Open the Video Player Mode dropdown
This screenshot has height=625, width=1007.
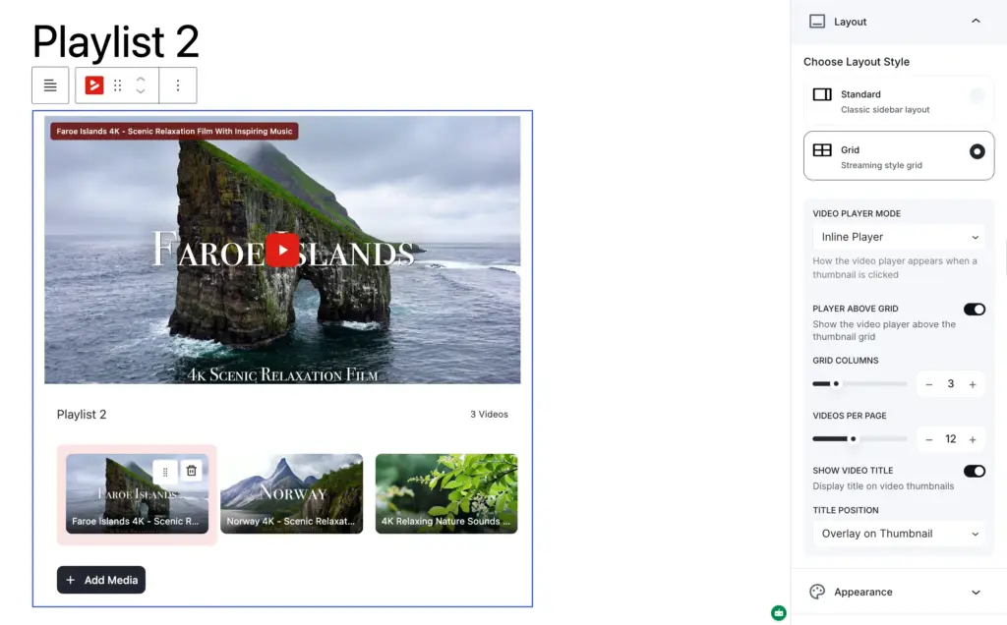click(x=898, y=237)
